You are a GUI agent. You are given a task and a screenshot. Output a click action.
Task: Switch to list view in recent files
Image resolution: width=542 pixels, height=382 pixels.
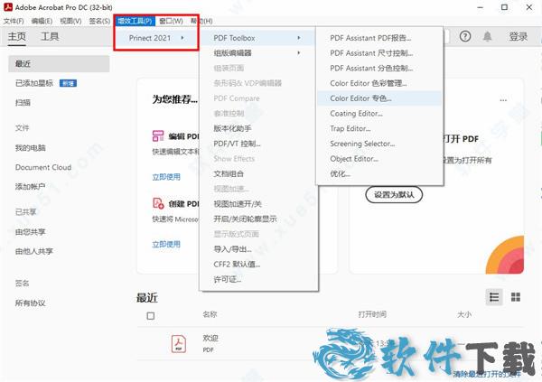pos(494,297)
